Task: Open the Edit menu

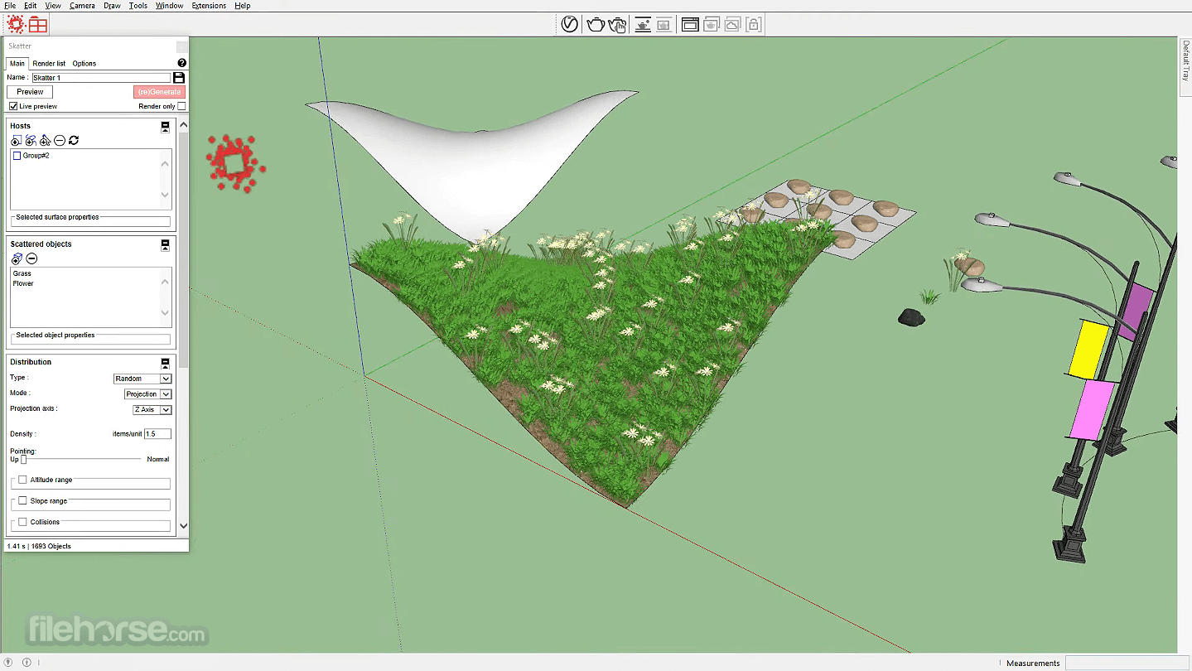Action: 30,6
